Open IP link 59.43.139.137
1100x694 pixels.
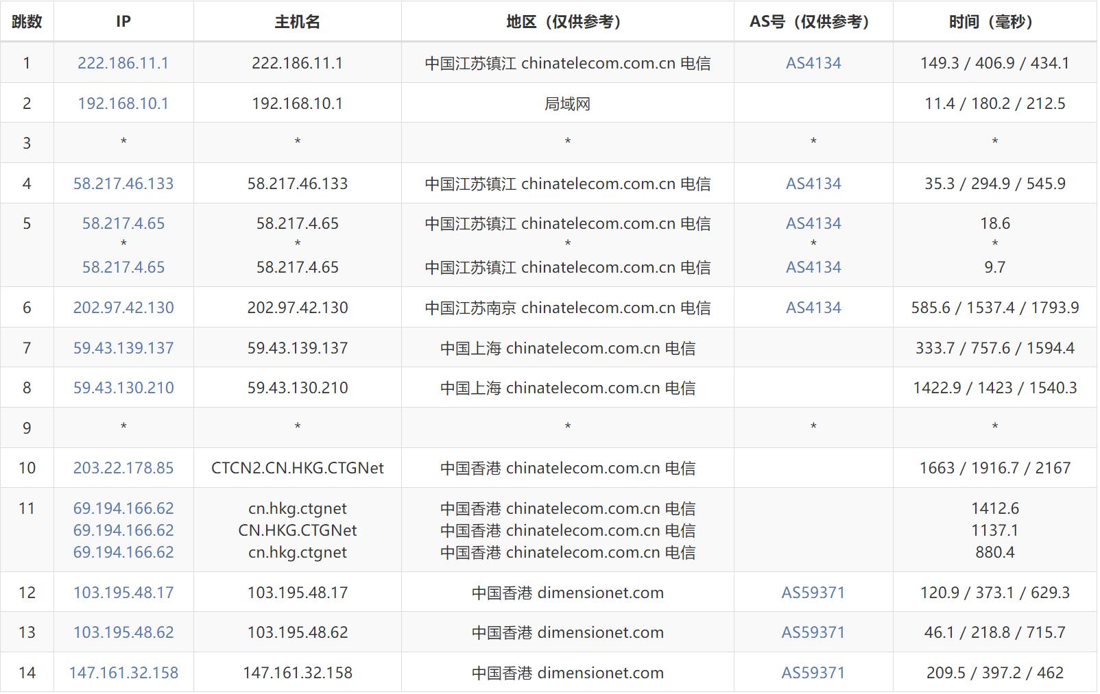point(123,348)
